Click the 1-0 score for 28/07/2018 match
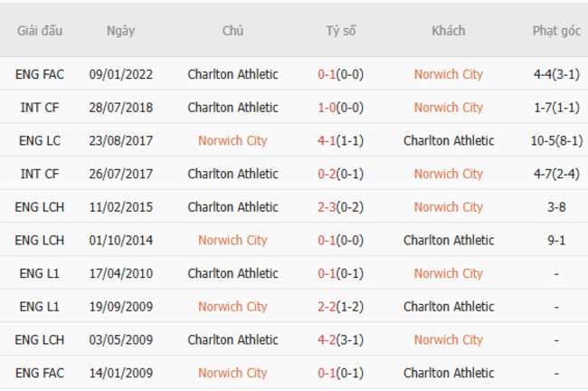The height and width of the screenshot is (391, 588). point(327,108)
